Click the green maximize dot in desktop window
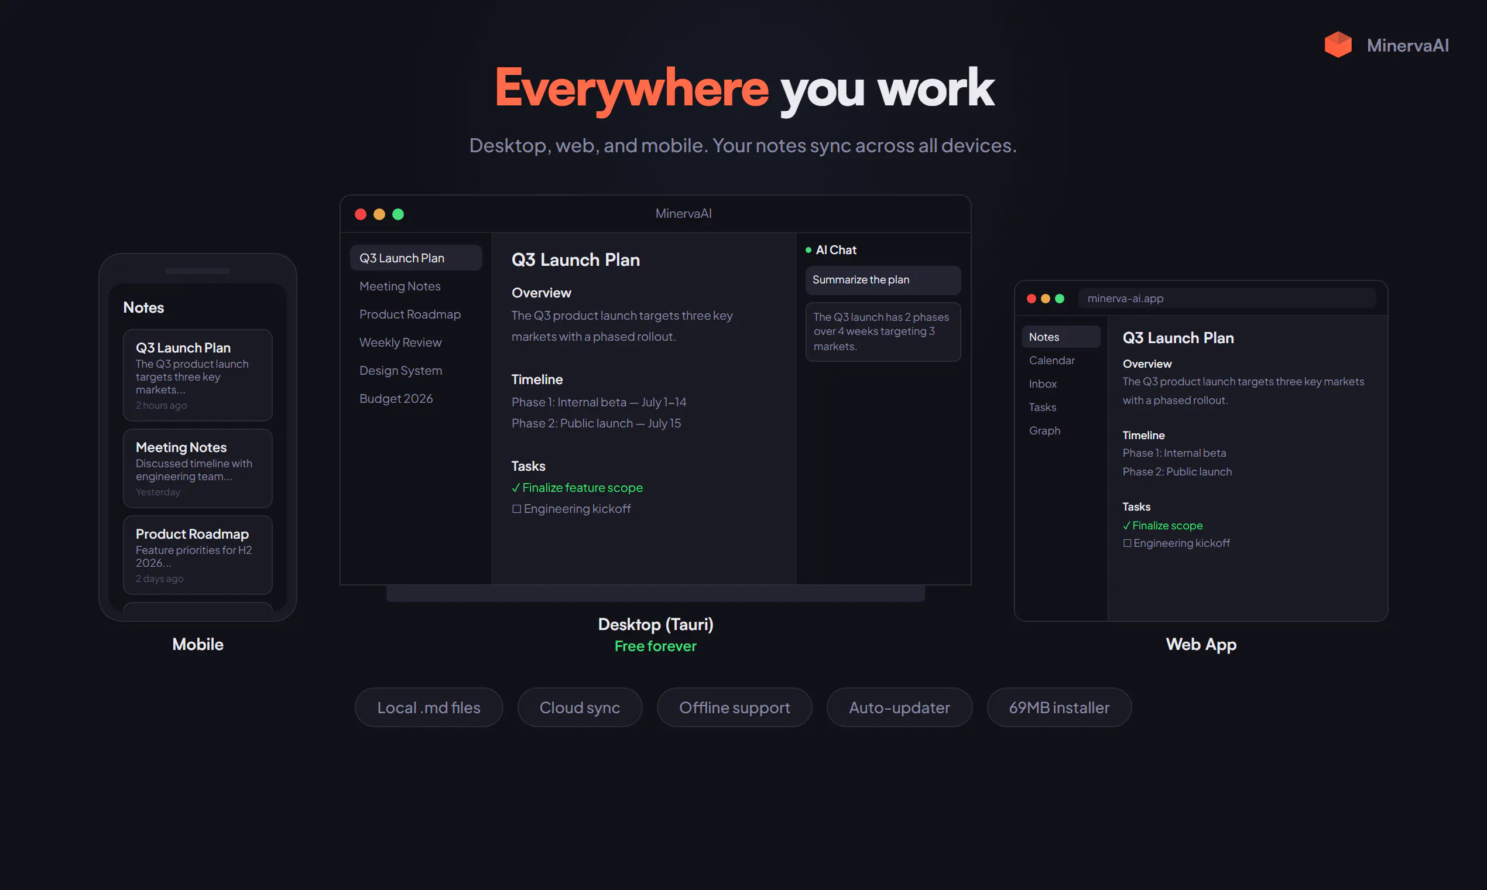The width and height of the screenshot is (1487, 890). pyautogui.click(x=398, y=214)
